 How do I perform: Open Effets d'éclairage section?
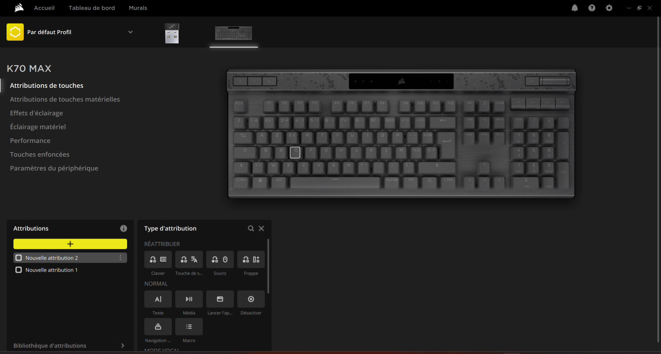tap(36, 113)
